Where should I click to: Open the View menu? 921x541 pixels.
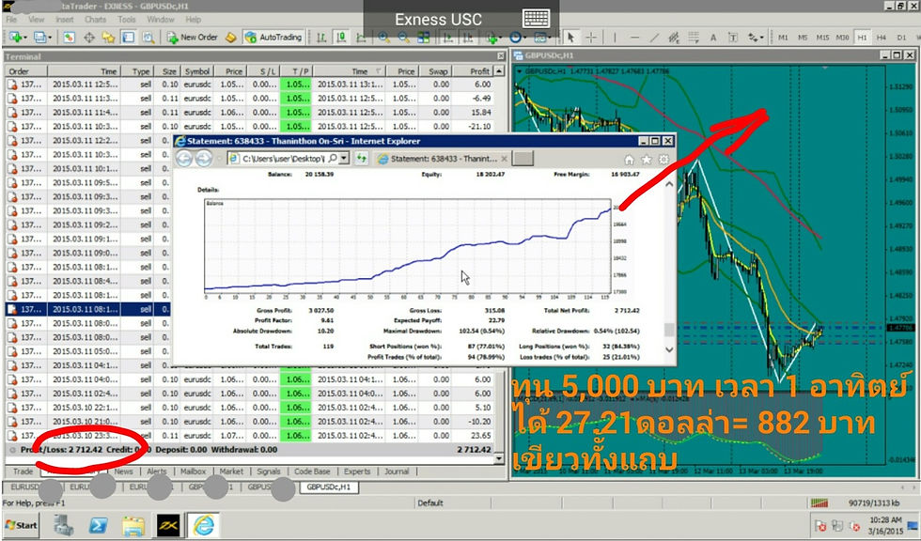[x=36, y=20]
